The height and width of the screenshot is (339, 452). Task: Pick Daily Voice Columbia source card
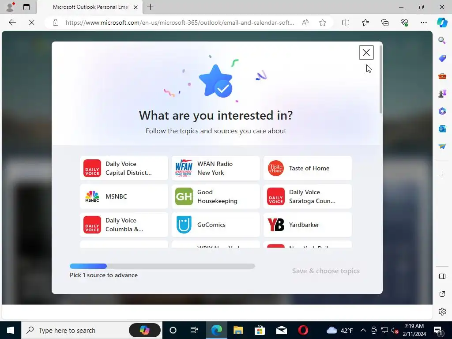[124, 225]
